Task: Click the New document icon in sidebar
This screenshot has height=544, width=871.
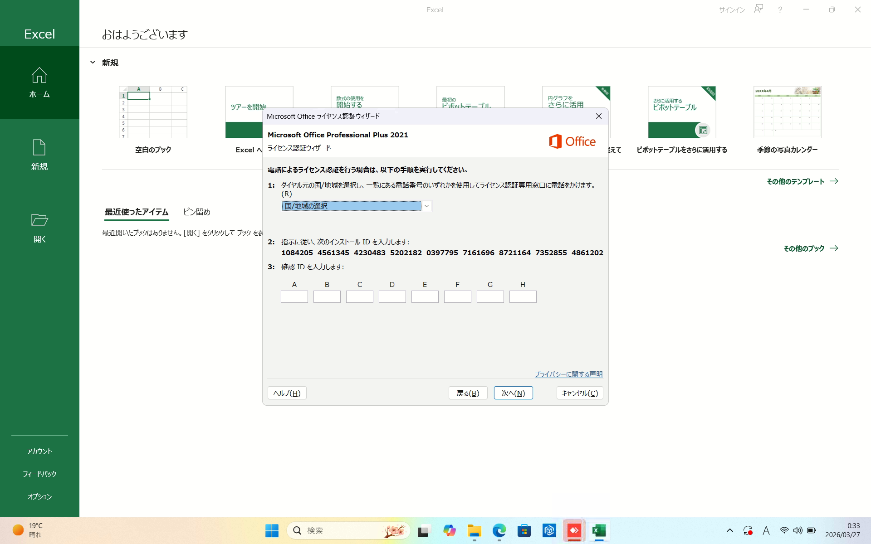Action: click(x=39, y=148)
